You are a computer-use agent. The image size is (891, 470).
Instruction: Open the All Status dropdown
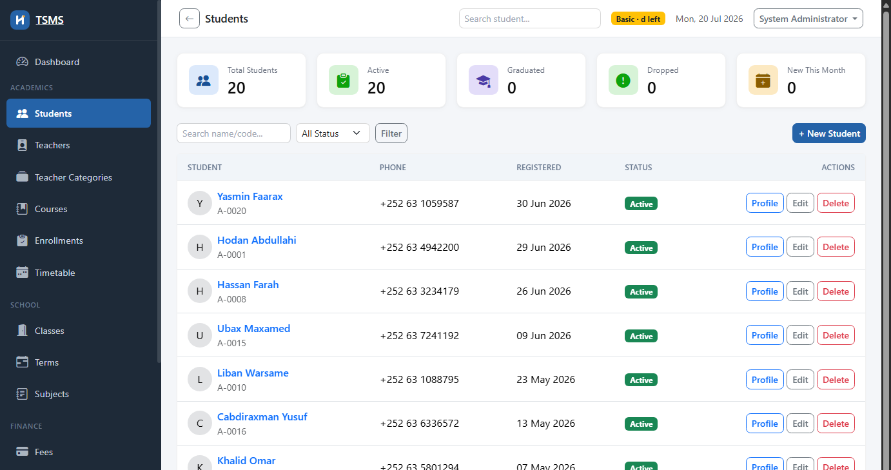point(333,133)
